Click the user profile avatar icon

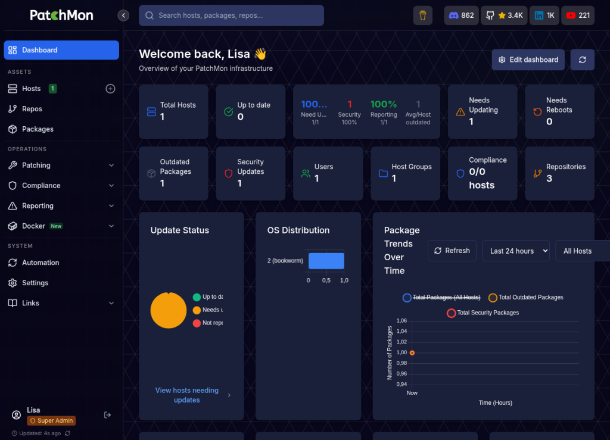[x=16, y=415]
